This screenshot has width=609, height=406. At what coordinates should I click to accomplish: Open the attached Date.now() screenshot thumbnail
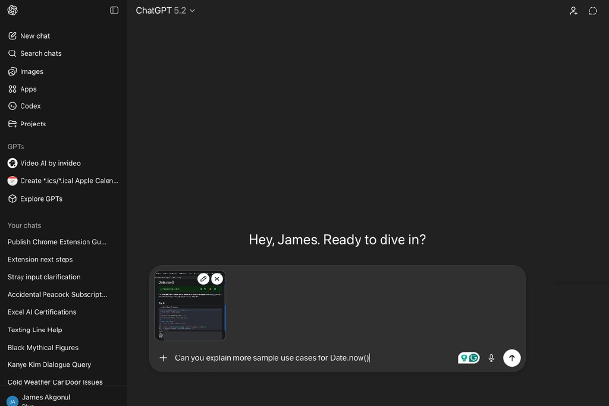pos(190,306)
